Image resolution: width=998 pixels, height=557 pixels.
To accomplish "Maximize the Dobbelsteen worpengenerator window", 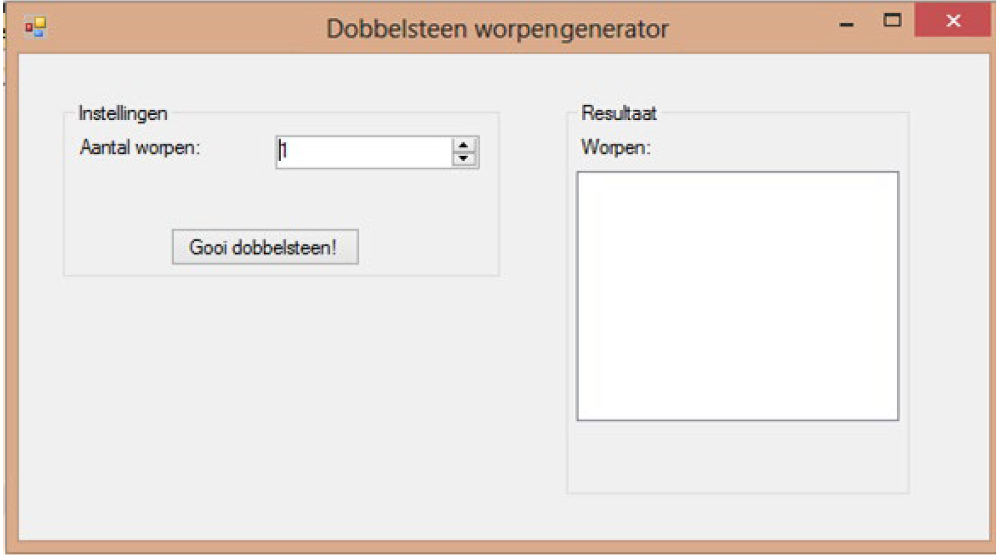I will (893, 21).
